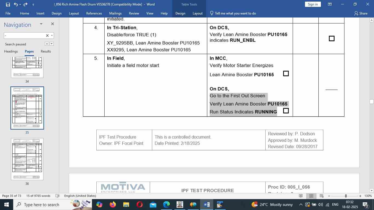Open Ribbon Display Options
This screenshot has width=374, height=210.
(x=330, y=4)
